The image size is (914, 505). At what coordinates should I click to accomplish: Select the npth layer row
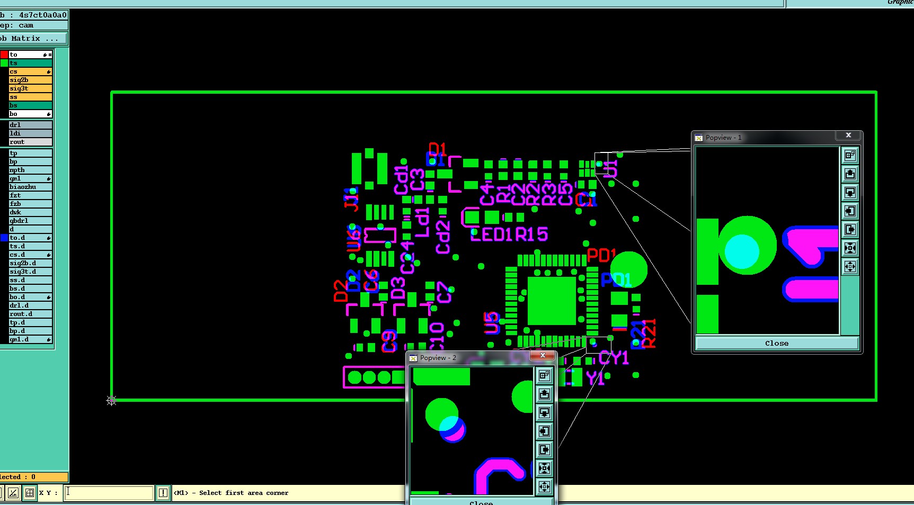point(31,170)
